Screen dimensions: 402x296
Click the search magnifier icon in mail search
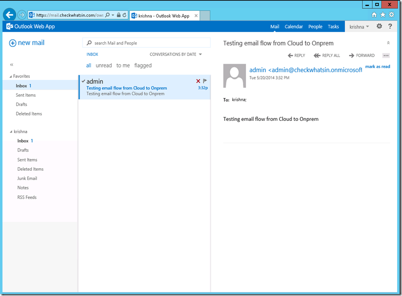tap(89, 43)
